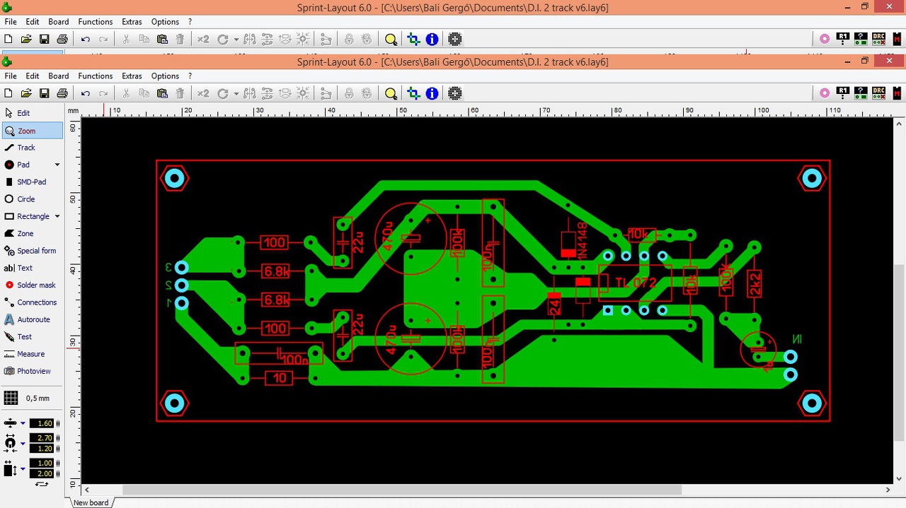
Task: Expand the Rectangle tool dropdown arrow
Action: point(57,216)
